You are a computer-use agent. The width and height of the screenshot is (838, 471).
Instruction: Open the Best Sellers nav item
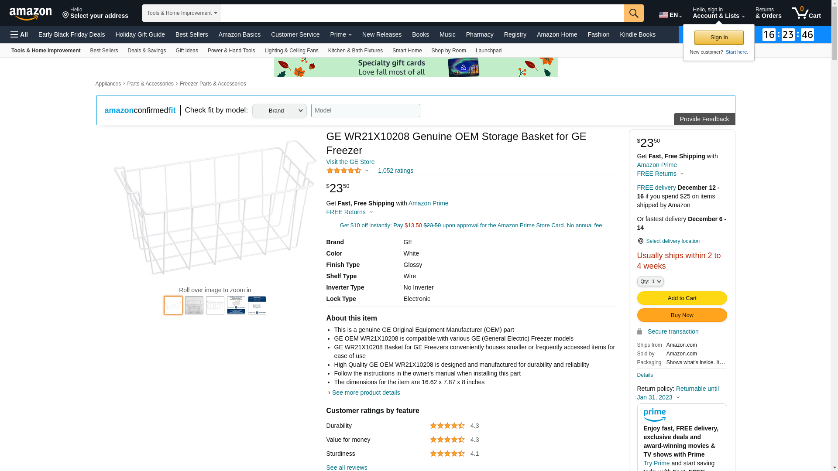pos(192,34)
